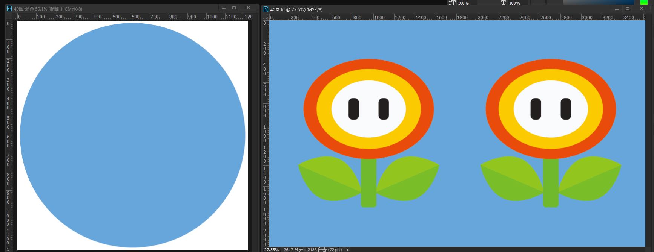Image resolution: width=654 pixels, height=252 pixels.
Task: Click the Photoshop icon of the 40圓.tif window
Action: (9, 8)
